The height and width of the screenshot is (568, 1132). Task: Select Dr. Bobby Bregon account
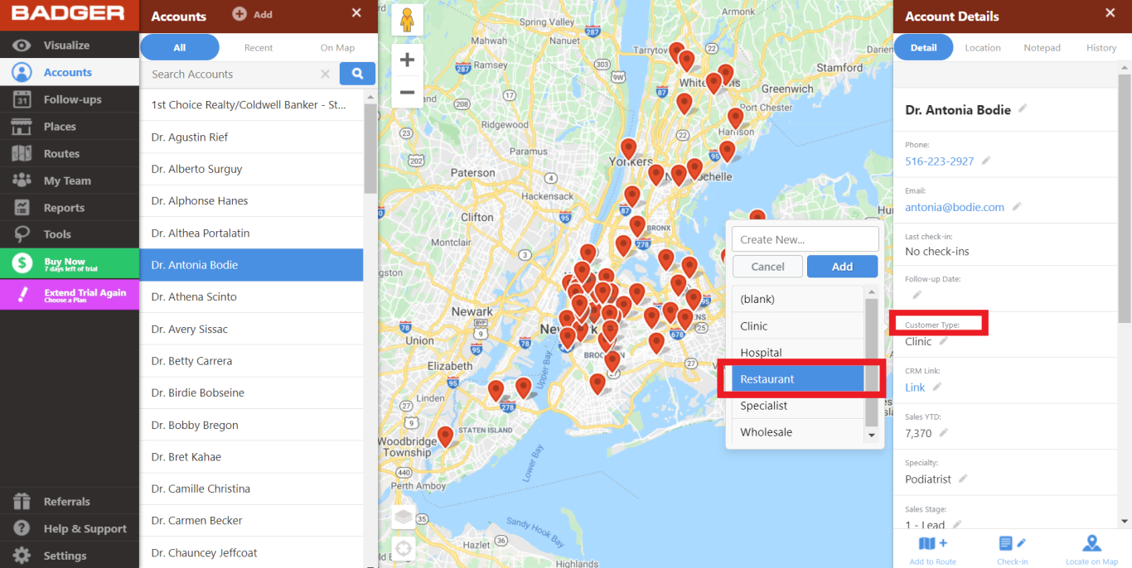tap(251, 426)
